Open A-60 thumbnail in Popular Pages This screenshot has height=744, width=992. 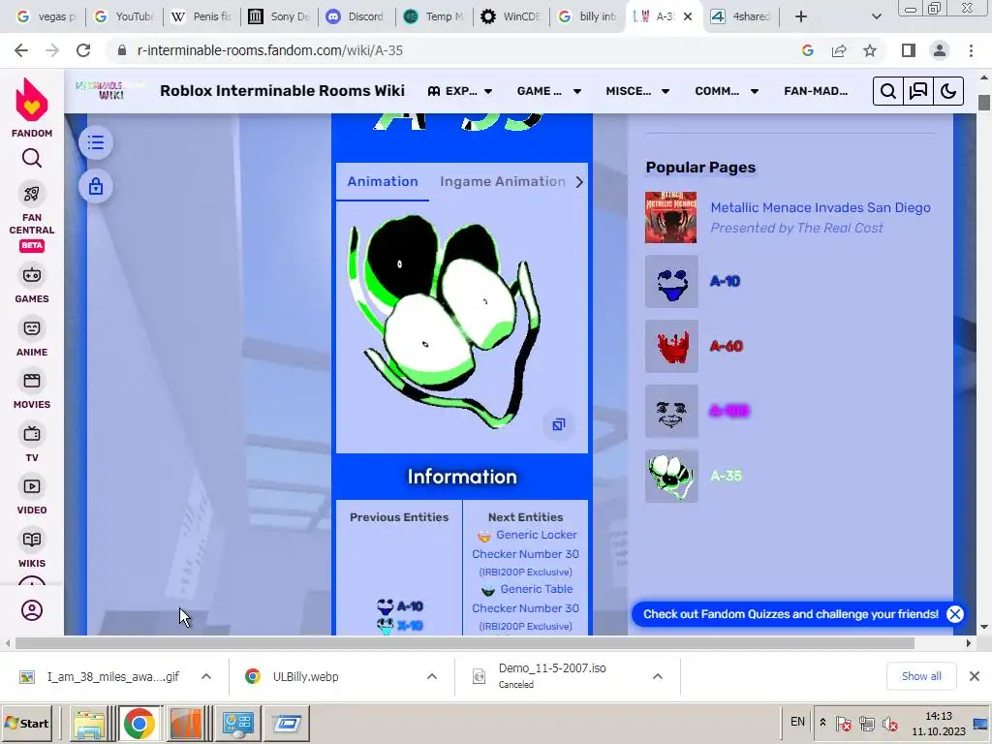coord(671,346)
